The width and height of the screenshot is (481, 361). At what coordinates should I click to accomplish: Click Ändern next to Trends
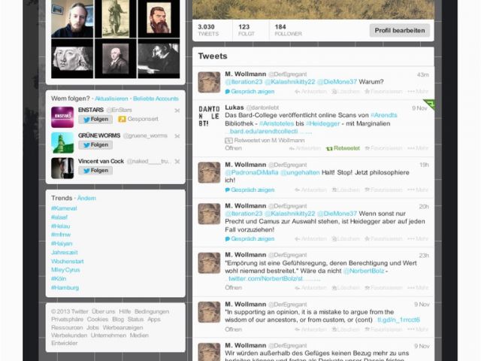pyautogui.click(x=86, y=199)
